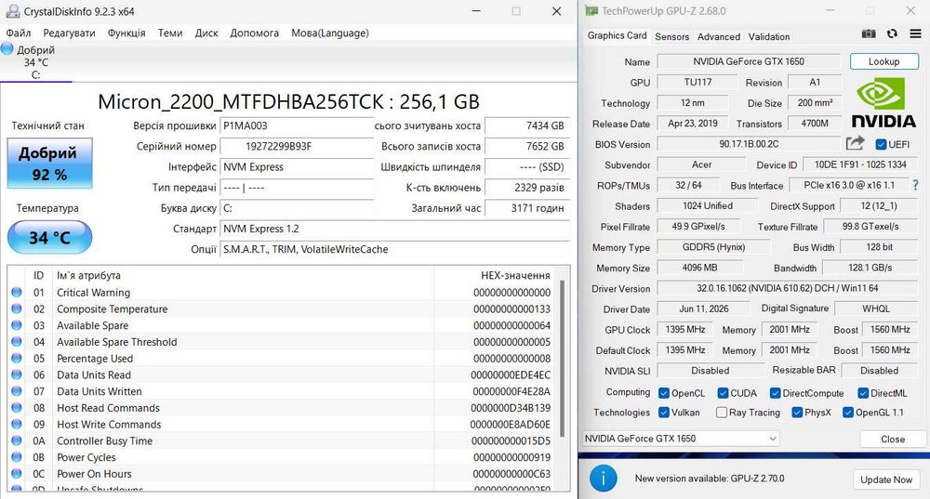Open the NVIDIA GeForce GTX 1650 GPU dropdown
Image resolution: width=930 pixels, height=499 pixels.
coord(681,439)
